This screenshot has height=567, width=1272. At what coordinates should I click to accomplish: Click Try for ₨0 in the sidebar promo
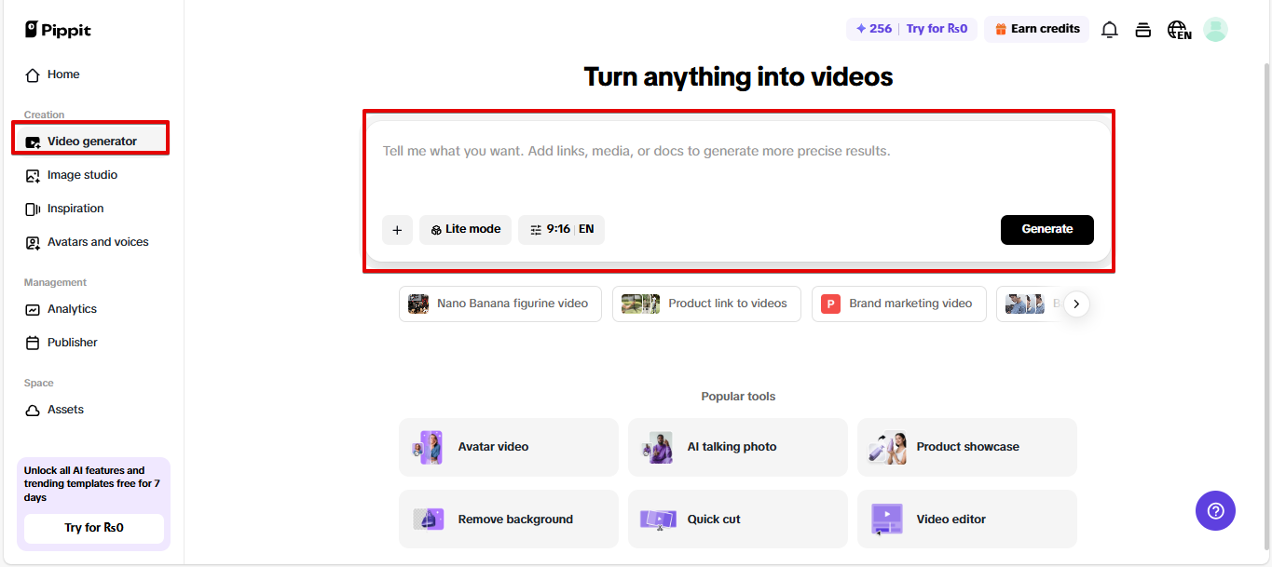pos(93,528)
